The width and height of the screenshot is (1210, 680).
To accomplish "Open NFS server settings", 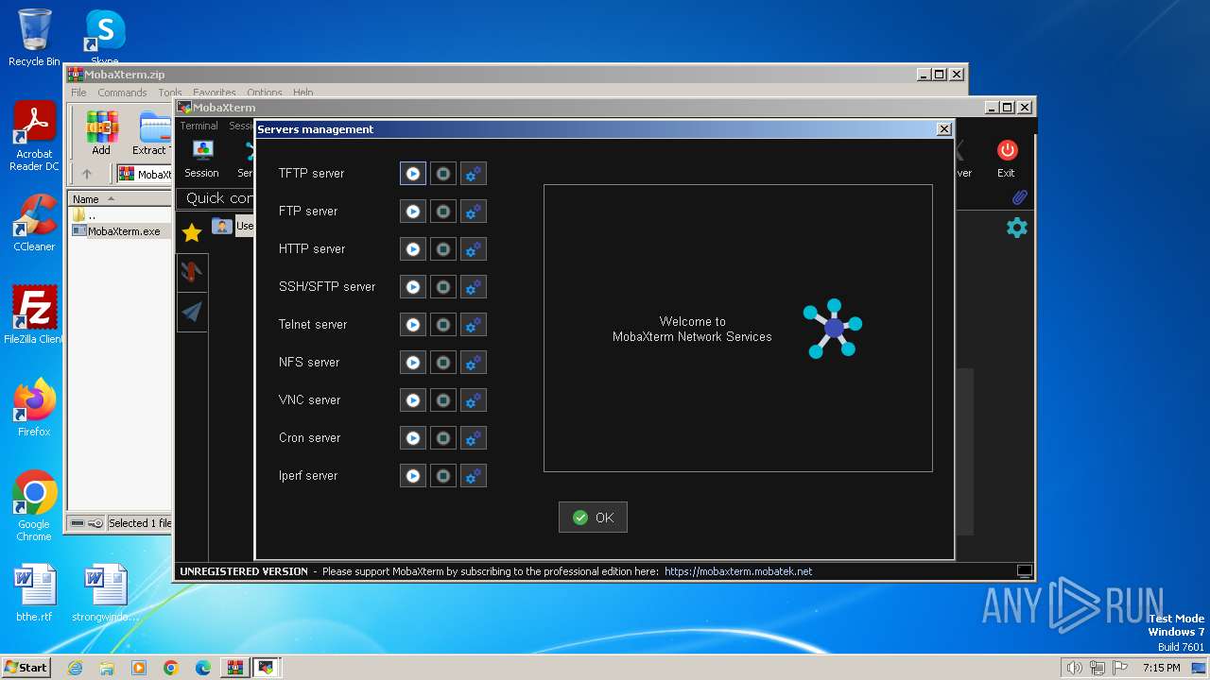I will (x=474, y=363).
